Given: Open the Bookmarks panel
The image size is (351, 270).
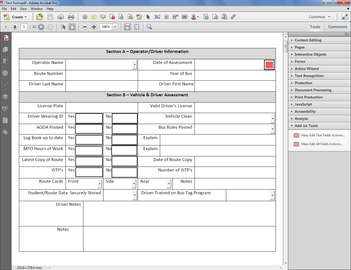Looking at the screenshot, I should tap(6, 61).
